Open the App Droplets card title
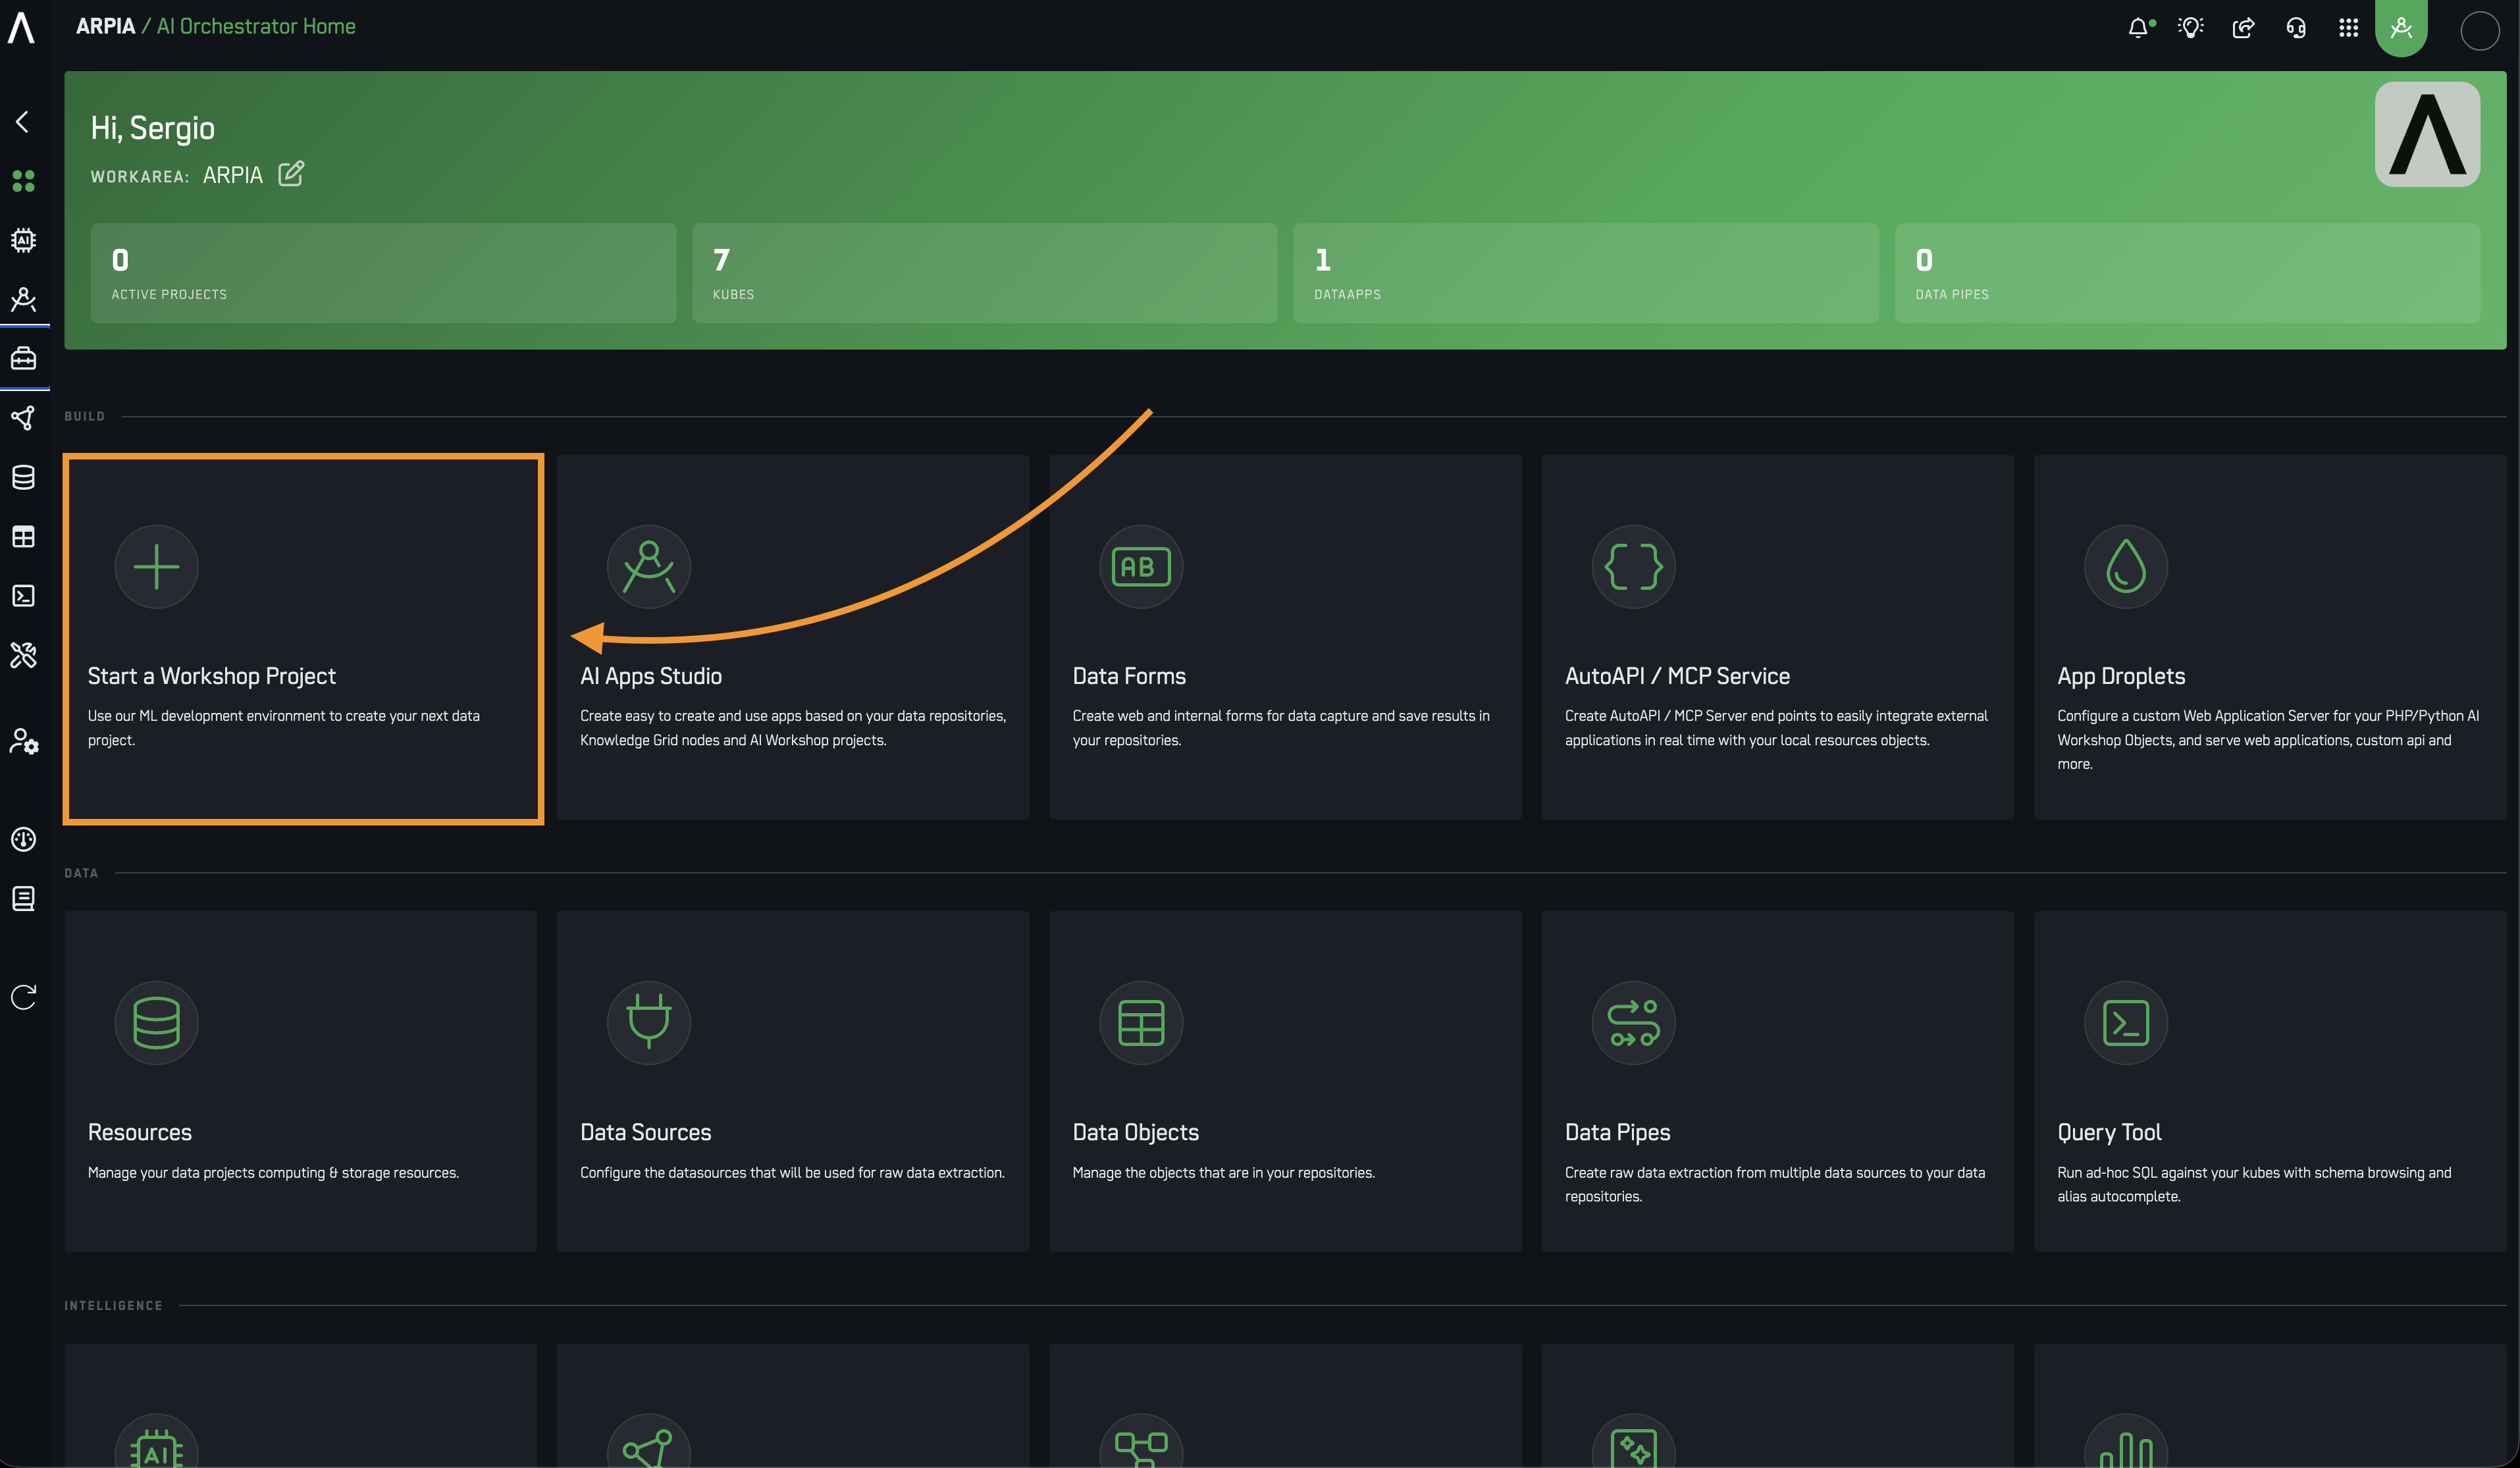Viewport: 2520px width, 1468px height. coord(2121,676)
